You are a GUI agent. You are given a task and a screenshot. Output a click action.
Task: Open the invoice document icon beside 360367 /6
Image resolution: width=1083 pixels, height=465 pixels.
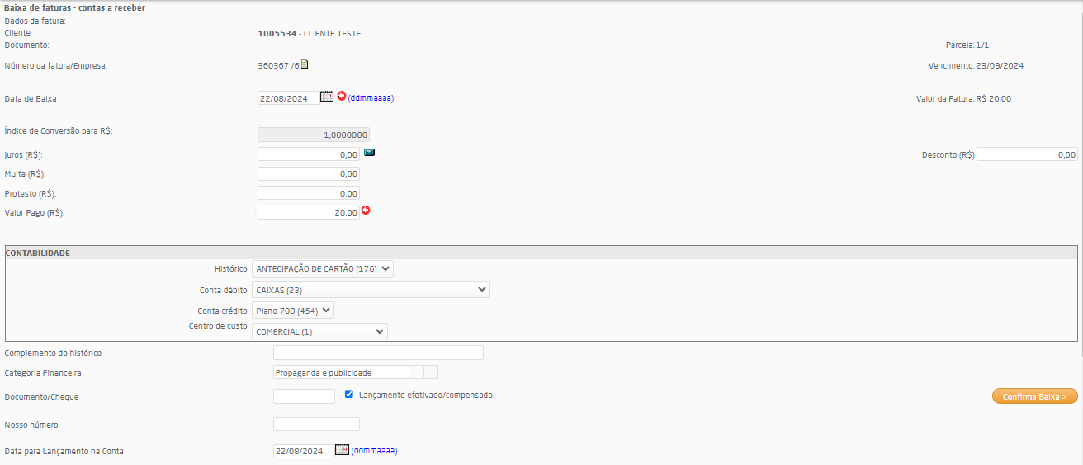coord(305,64)
